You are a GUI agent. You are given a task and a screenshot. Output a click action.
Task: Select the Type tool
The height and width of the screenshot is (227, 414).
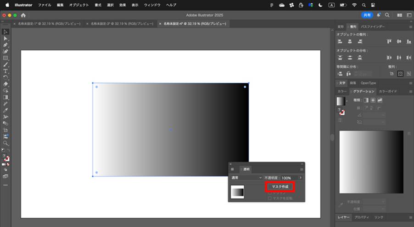click(6, 71)
